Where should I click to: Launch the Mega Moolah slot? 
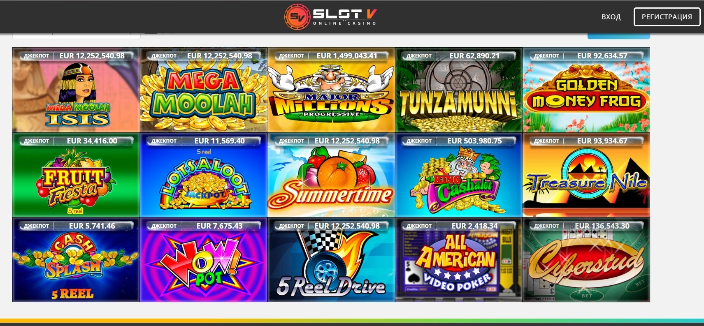204,90
